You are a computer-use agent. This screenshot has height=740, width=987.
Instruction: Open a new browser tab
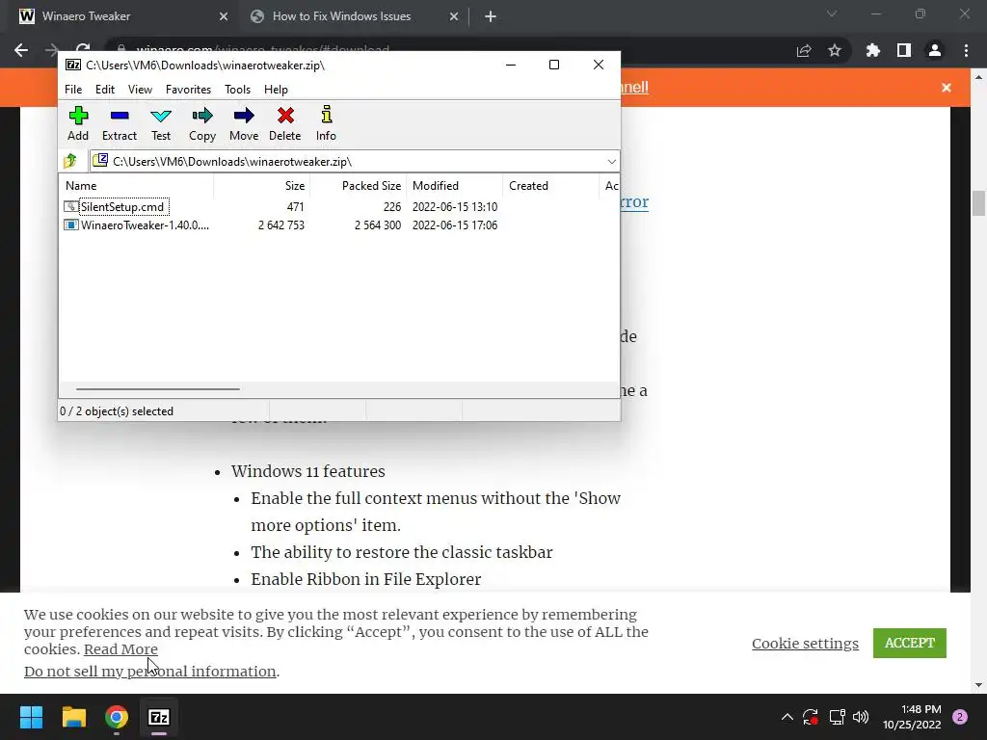click(491, 16)
